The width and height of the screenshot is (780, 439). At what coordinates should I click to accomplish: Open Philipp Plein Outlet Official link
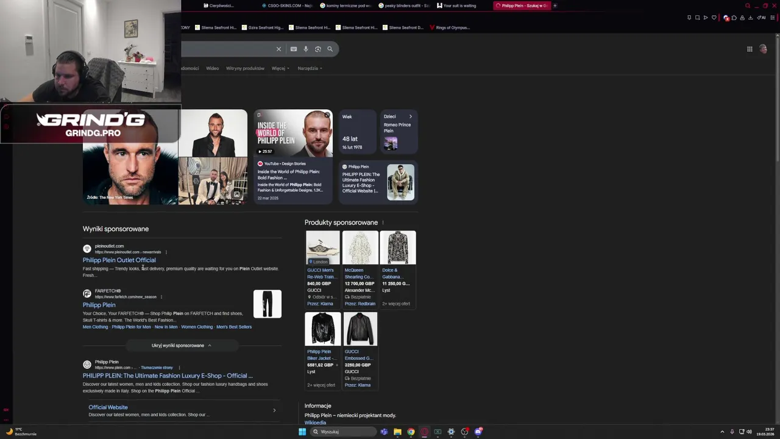(x=119, y=260)
